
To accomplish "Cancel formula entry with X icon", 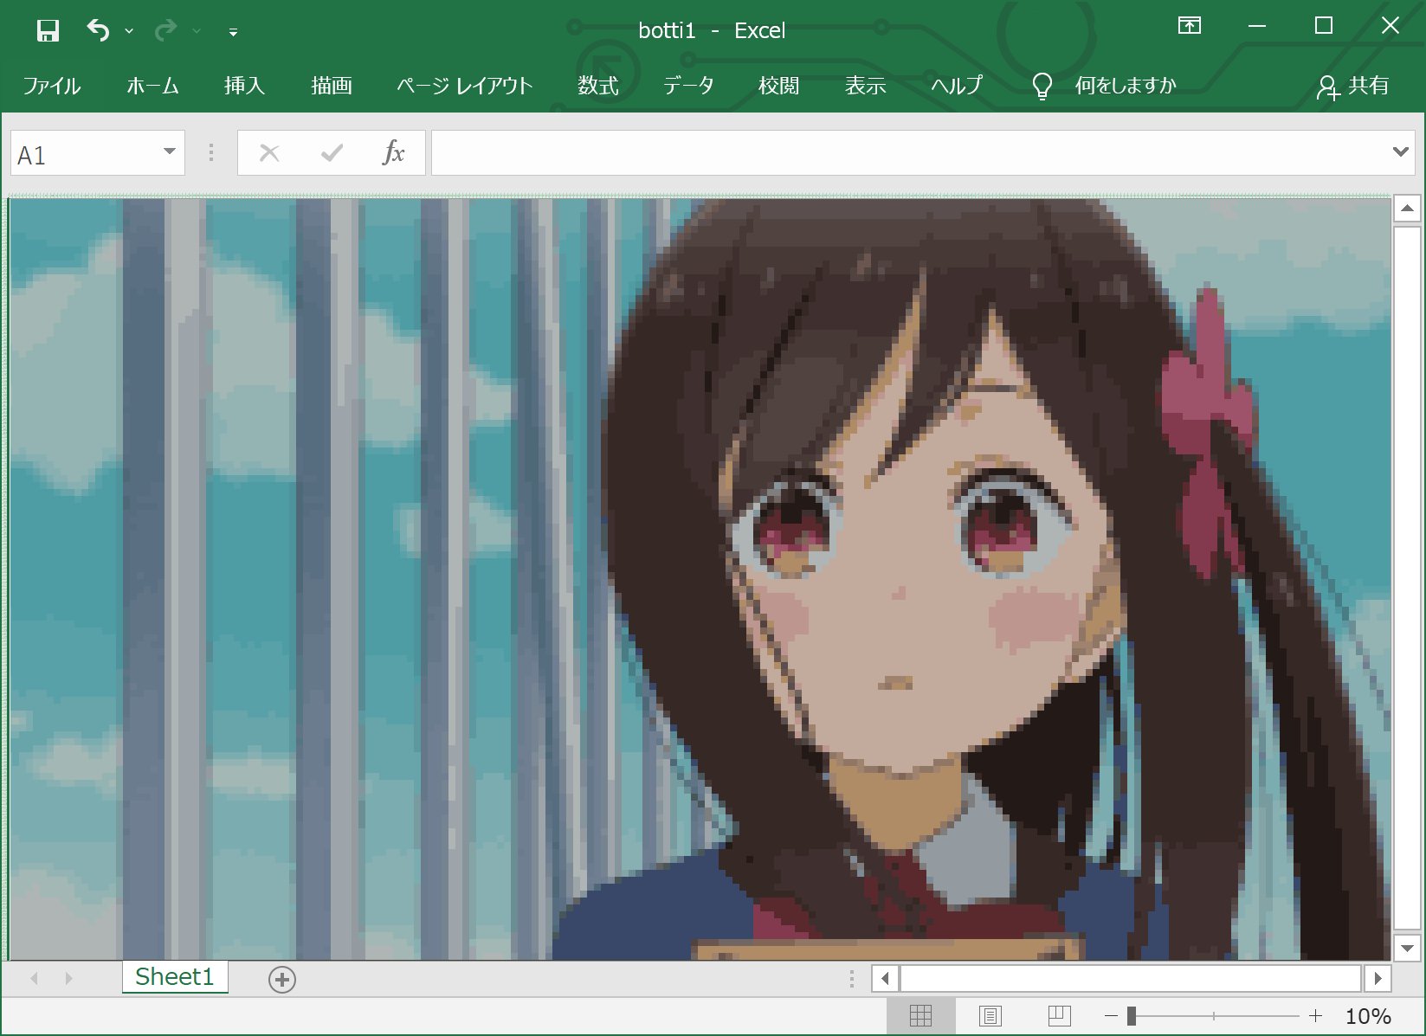I will tap(269, 153).
